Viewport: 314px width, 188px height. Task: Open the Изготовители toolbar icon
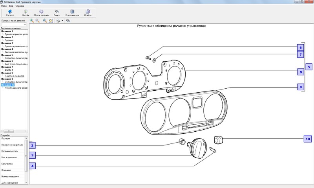point(72,13)
